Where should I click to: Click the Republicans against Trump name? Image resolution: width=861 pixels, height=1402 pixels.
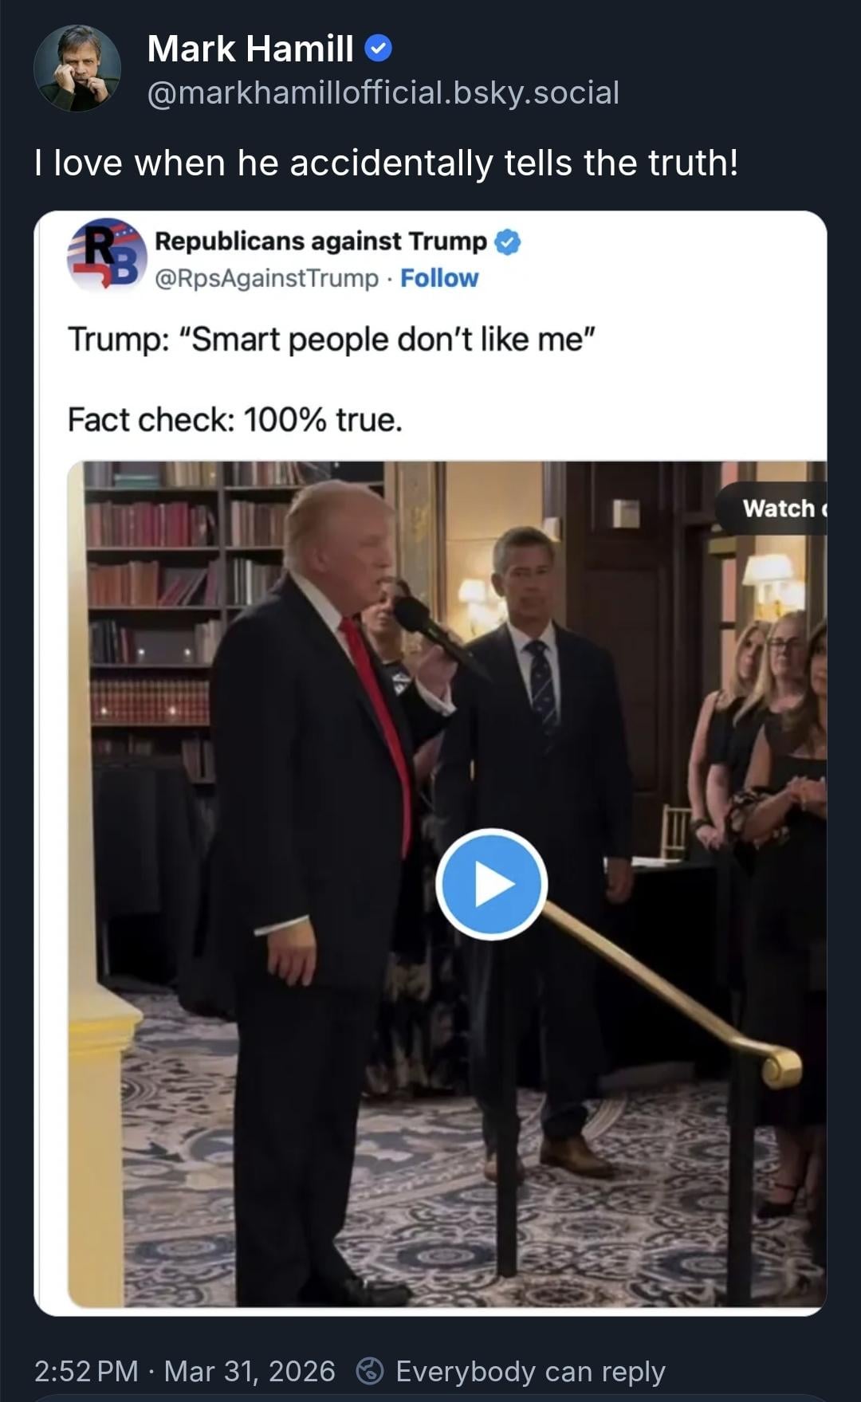pos(320,241)
